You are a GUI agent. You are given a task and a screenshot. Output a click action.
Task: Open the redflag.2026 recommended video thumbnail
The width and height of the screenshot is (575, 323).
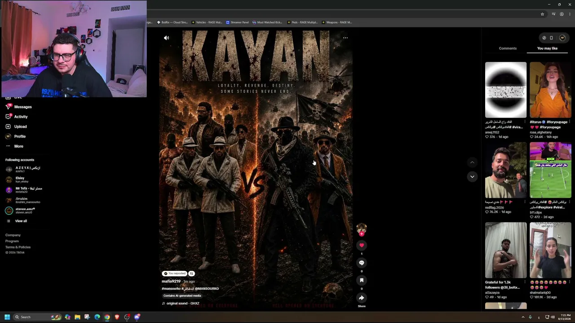point(506,170)
